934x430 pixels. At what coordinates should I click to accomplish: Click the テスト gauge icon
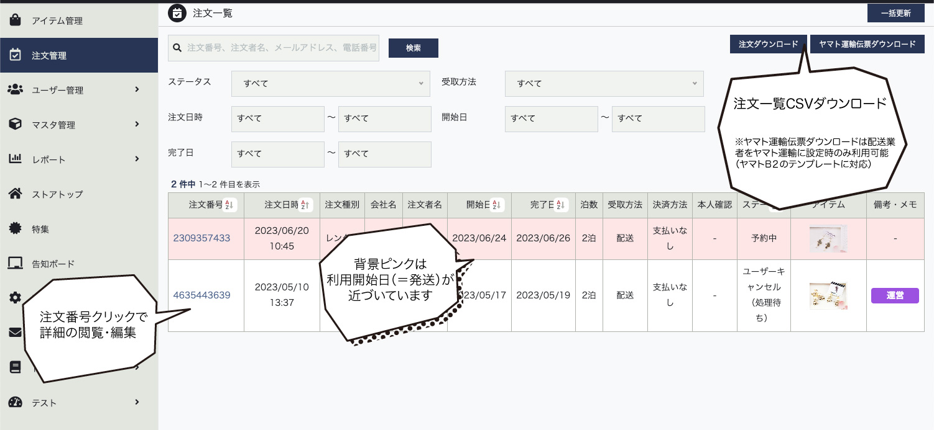[16, 403]
